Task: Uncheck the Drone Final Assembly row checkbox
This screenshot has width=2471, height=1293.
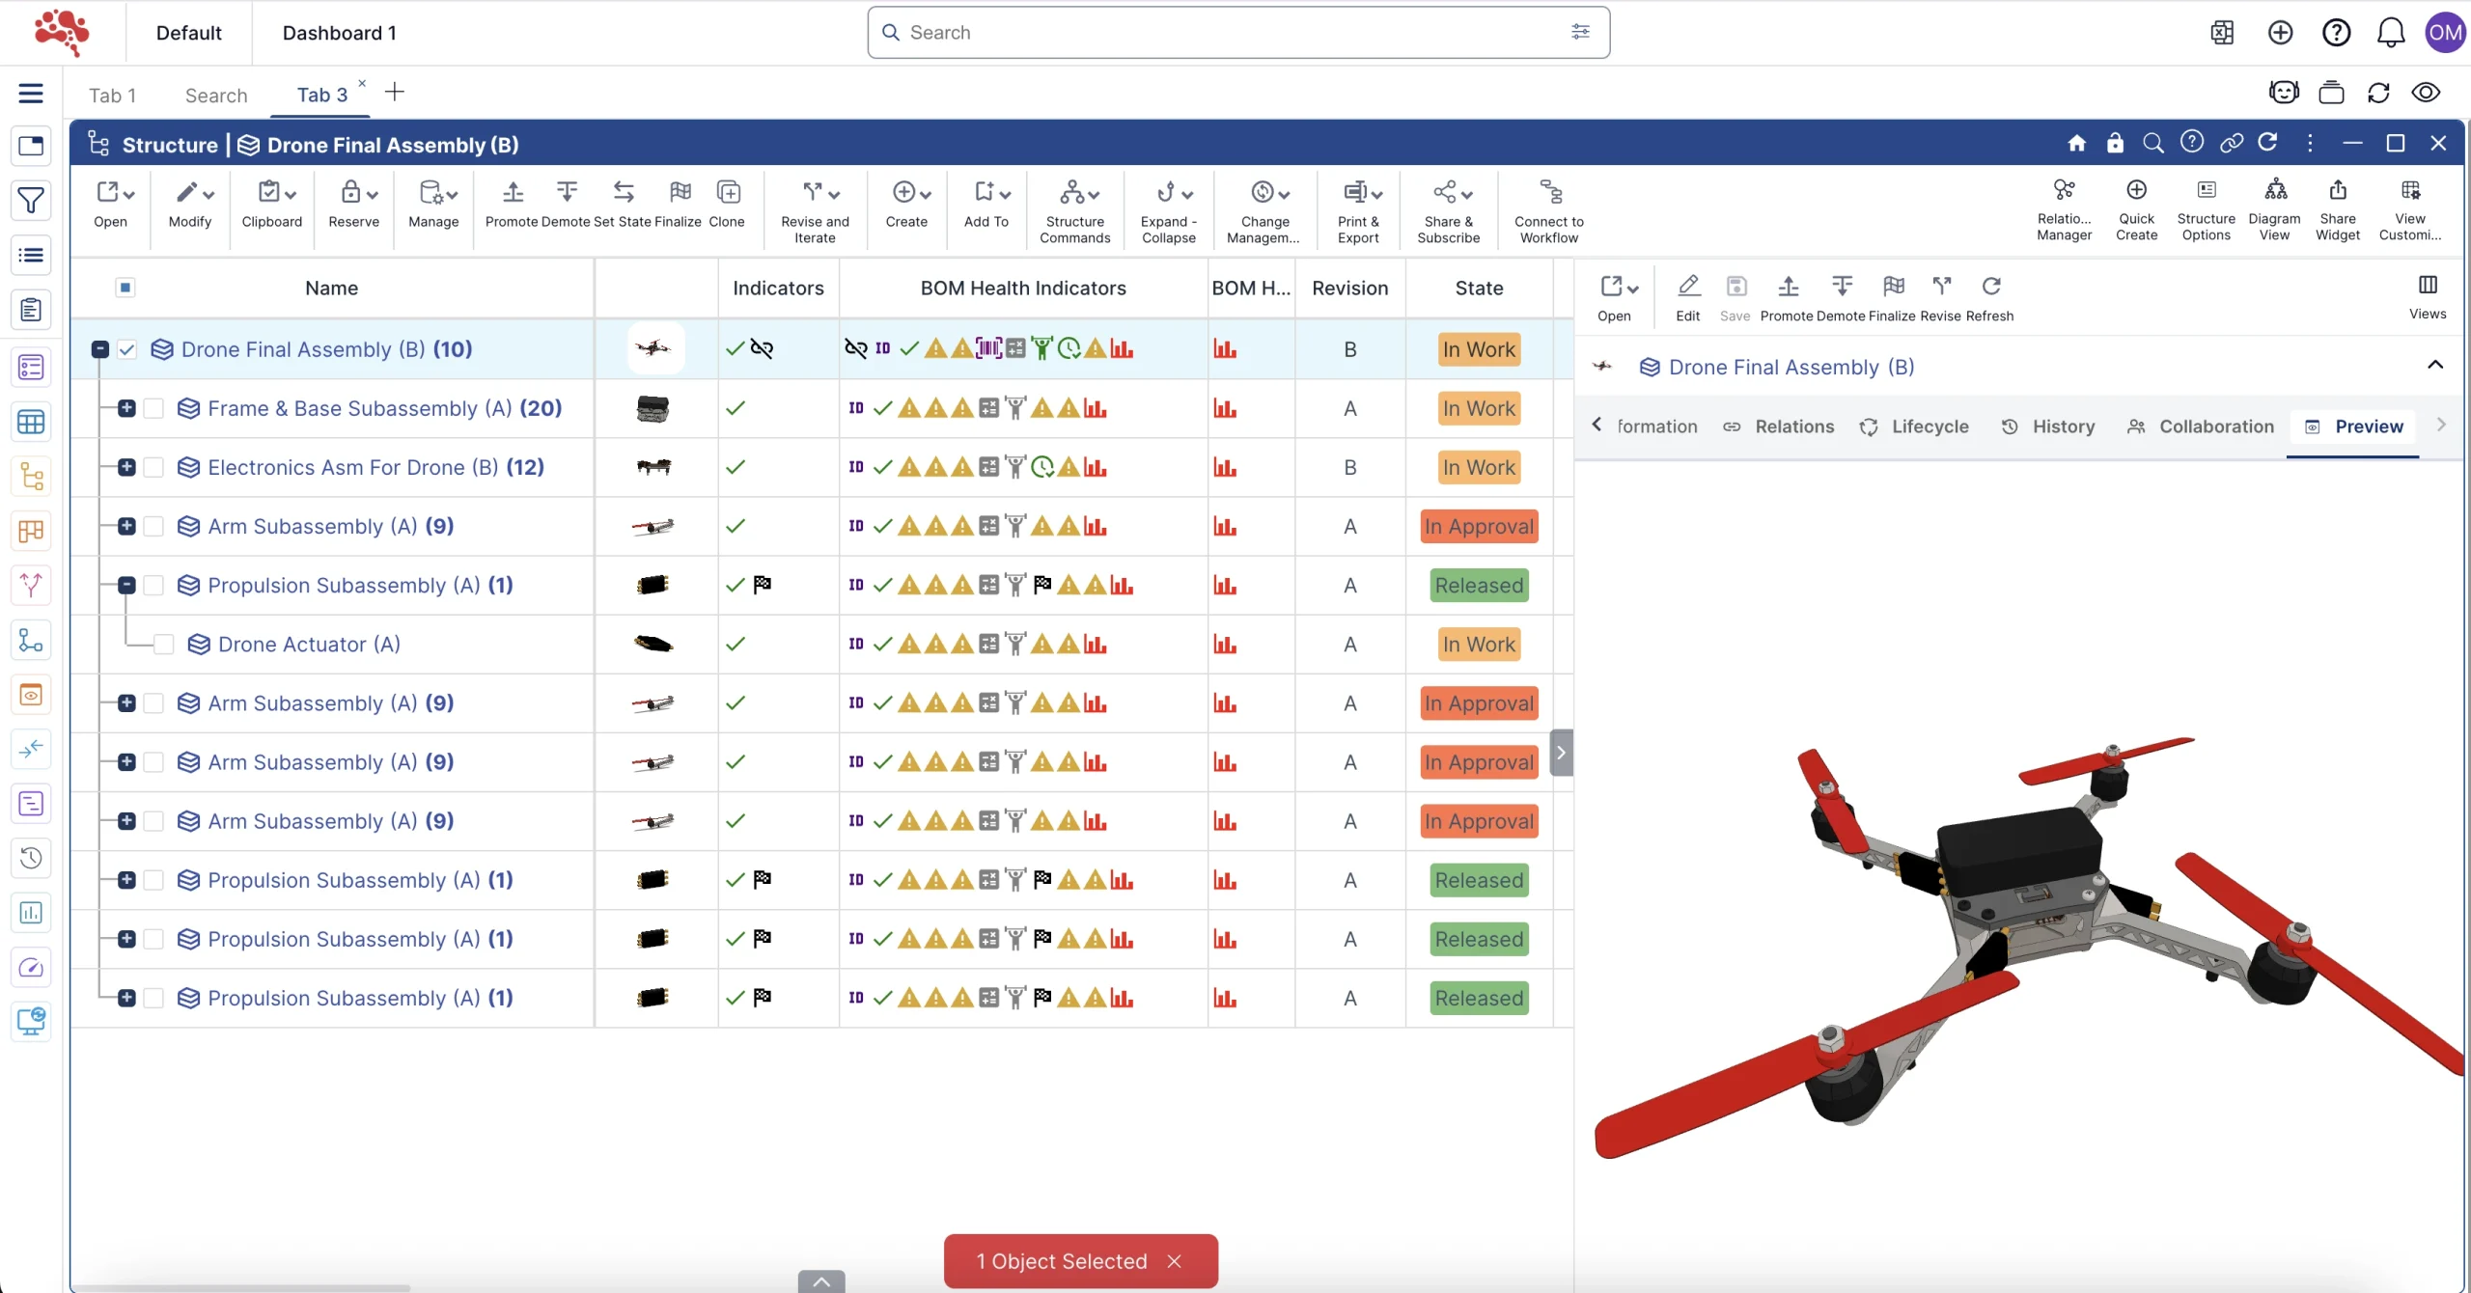Action: (x=127, y=349)
